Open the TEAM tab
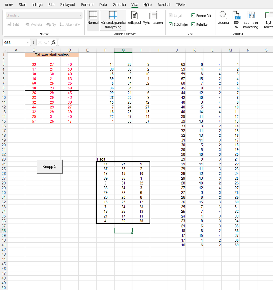Screen dimensions: 273x290 tap(181, 5)
